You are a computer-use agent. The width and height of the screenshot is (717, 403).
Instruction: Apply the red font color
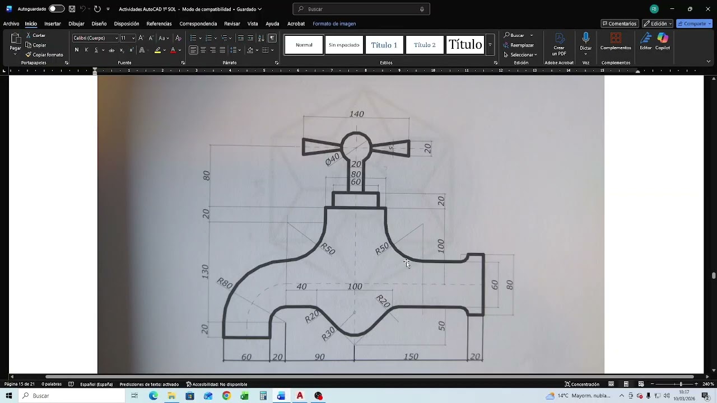coord(173,50)
